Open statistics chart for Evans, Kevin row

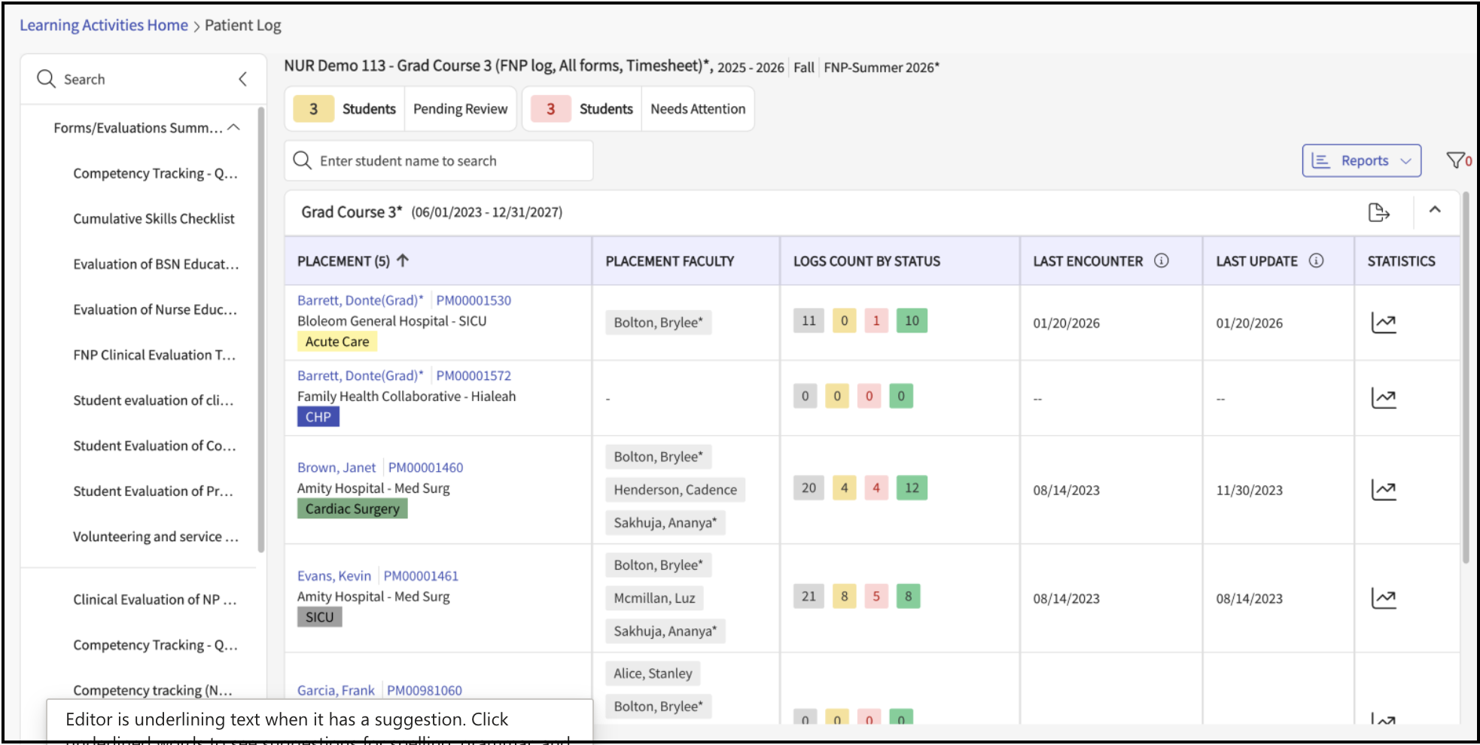pyautogui.click(x=1383, y=598)
